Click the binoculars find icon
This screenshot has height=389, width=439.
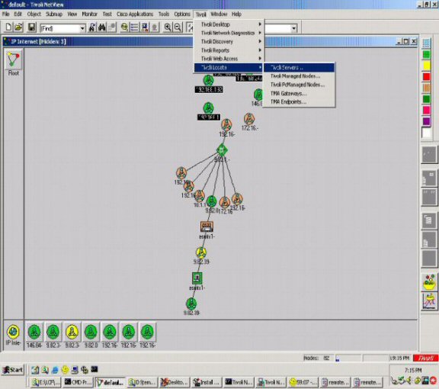point(102,27)
